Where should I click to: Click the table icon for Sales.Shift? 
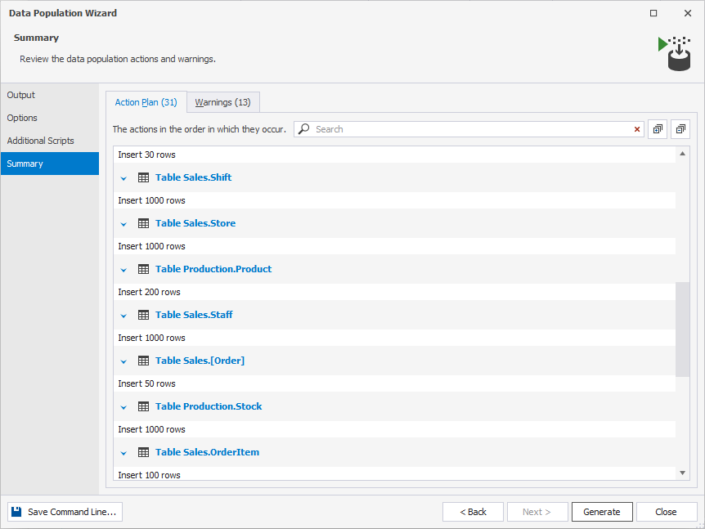143,177
